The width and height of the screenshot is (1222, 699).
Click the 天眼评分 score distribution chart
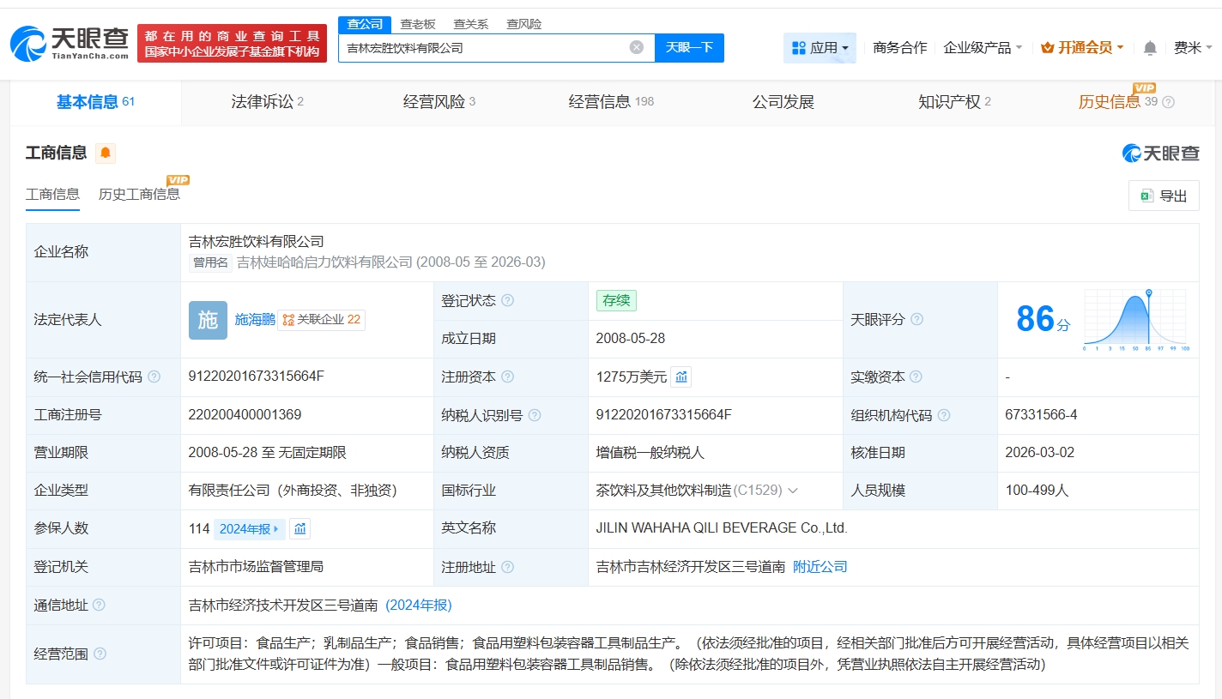1134,319
